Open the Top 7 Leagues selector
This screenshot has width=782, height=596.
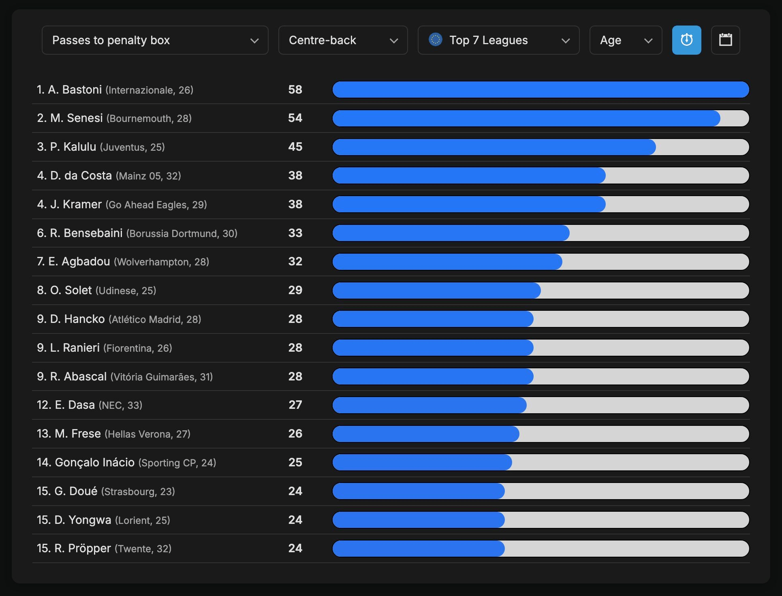click(498, 40)
